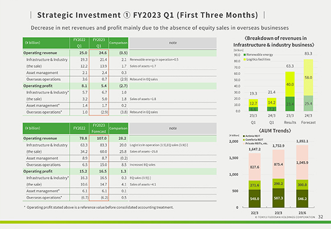
Task: Click the 40.0 Logistics bar segment
Action: pyautogui.click(x=290, y=84)
